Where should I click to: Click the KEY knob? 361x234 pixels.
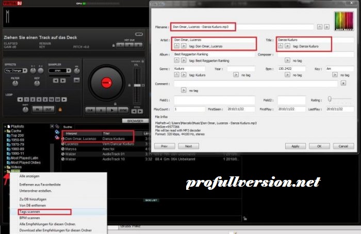[37, 83]
